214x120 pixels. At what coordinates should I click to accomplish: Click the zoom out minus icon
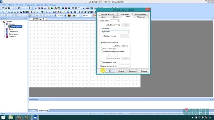tap(55, 16)
